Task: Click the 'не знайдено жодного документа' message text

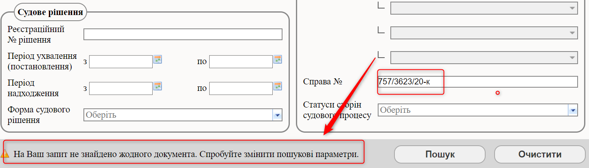Action: (x=186, y=154)
